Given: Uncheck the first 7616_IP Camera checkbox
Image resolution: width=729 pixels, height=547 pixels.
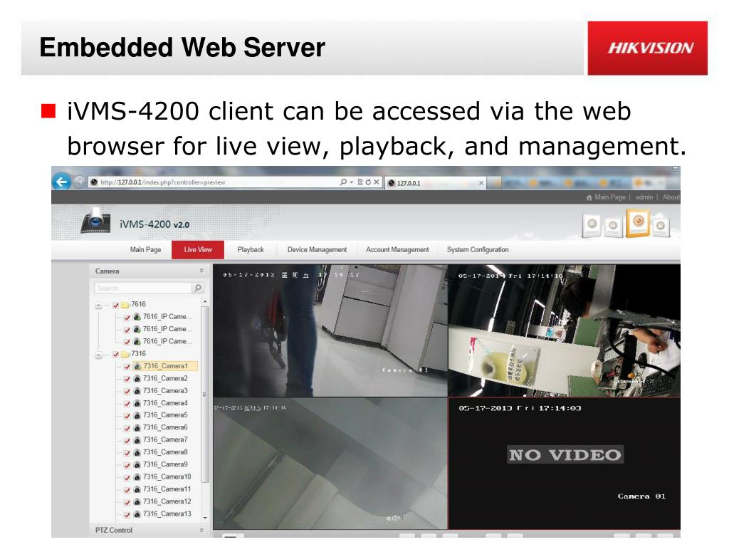Looking at the screenshot, I should (x=127, y=318).
